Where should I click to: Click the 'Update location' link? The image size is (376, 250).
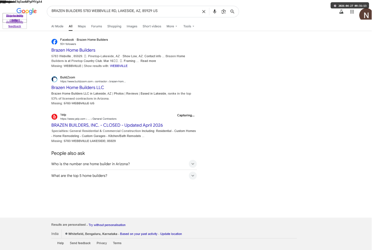point(171,234)
